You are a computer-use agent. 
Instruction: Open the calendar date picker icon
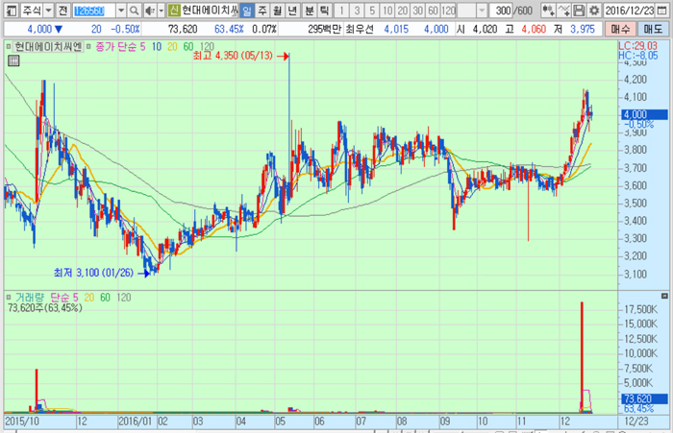665,10
